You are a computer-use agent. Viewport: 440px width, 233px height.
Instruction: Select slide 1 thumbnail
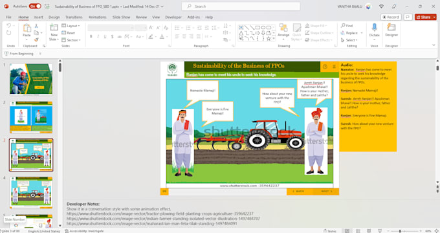31,79
